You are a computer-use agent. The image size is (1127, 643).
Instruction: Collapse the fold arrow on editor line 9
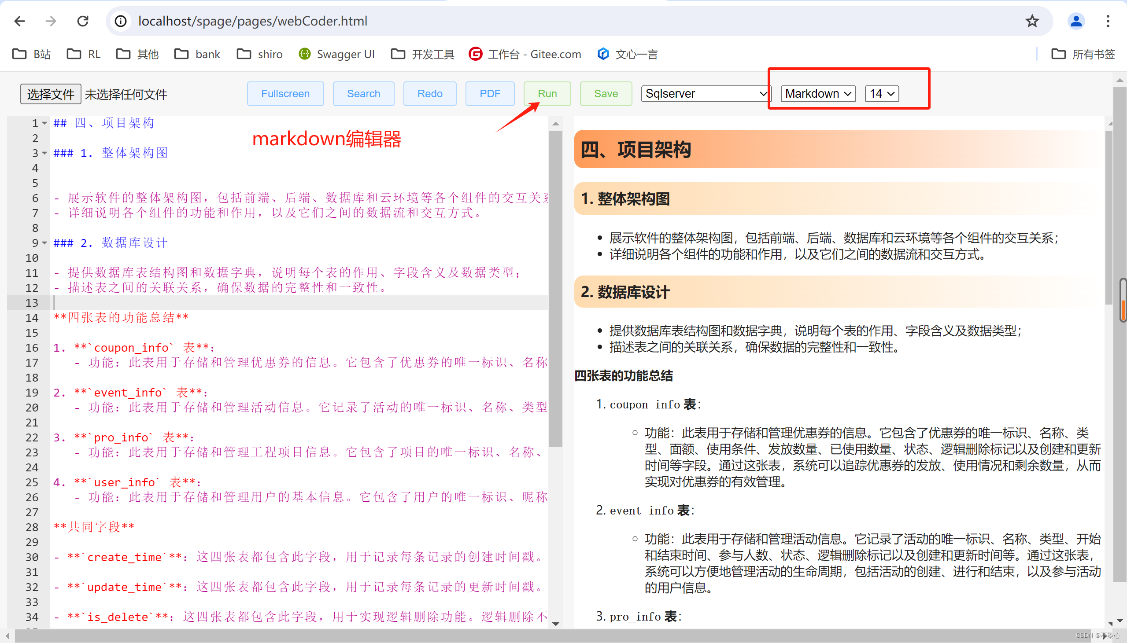click(44, 243)
